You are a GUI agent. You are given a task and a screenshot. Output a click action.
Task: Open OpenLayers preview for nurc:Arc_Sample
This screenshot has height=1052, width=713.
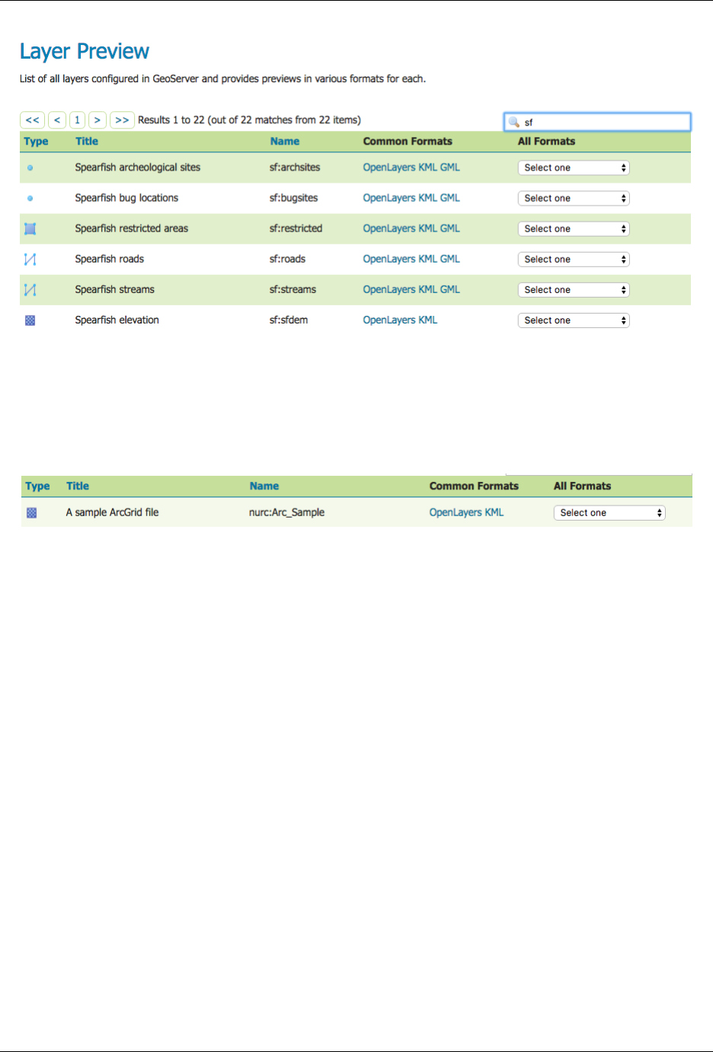[x=456, y=513]
